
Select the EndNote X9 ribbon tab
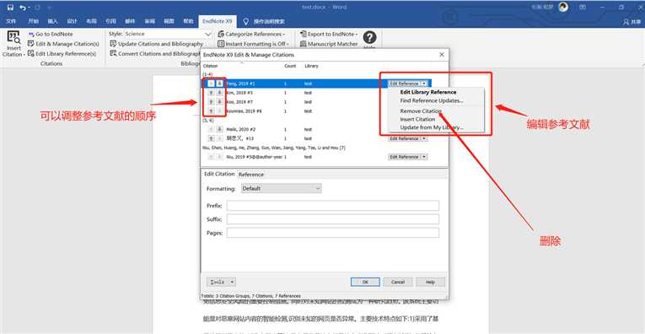coord(218,21)
